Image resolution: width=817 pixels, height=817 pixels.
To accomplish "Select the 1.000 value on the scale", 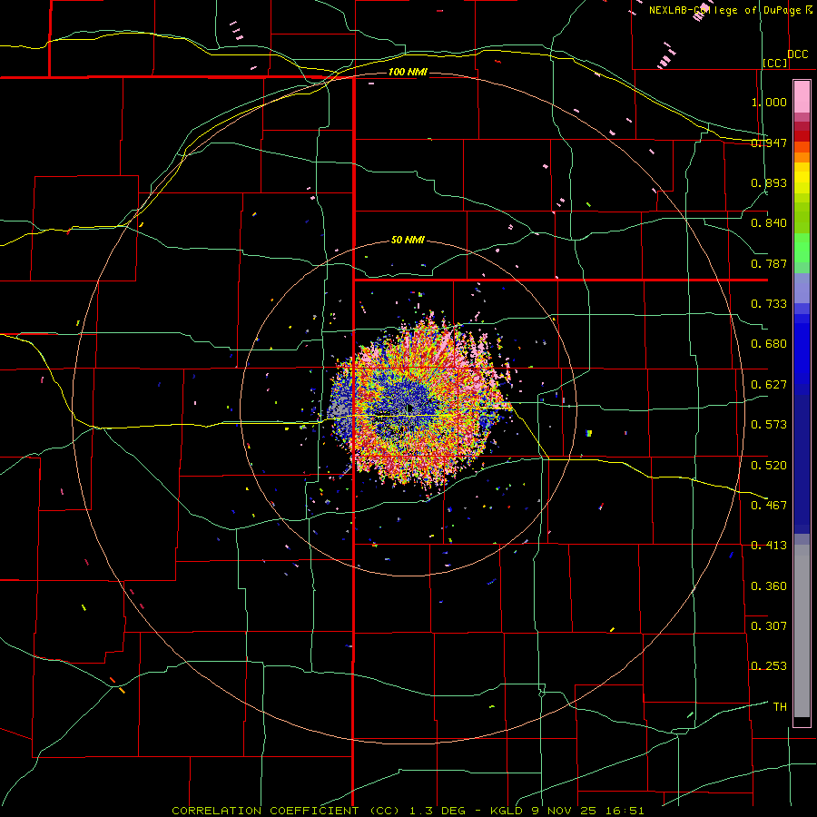I will coord(769,102).
